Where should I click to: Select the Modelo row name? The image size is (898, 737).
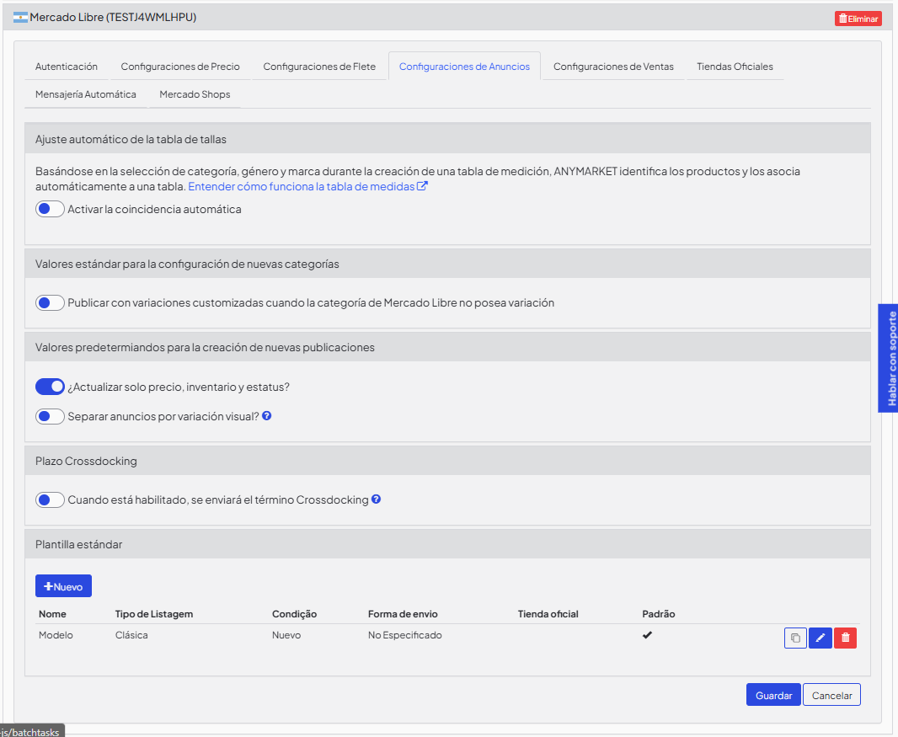pos(56,635)
